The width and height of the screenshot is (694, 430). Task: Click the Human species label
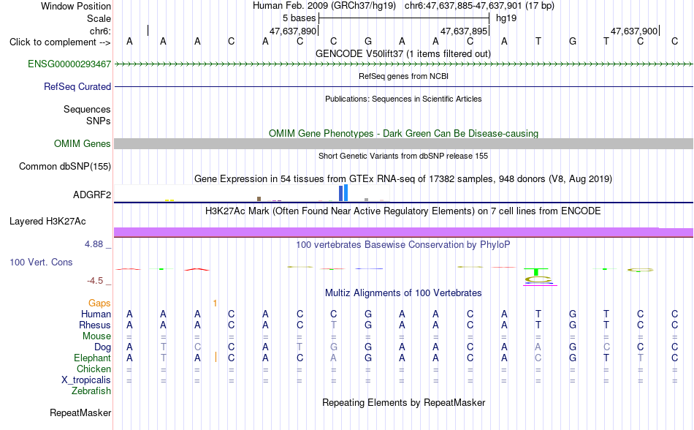point(96,314)
